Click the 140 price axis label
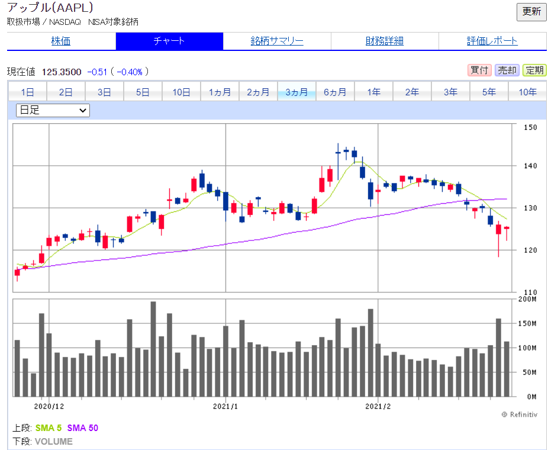The height and width of the screenshot is (450, 548). tap(530, 166)
